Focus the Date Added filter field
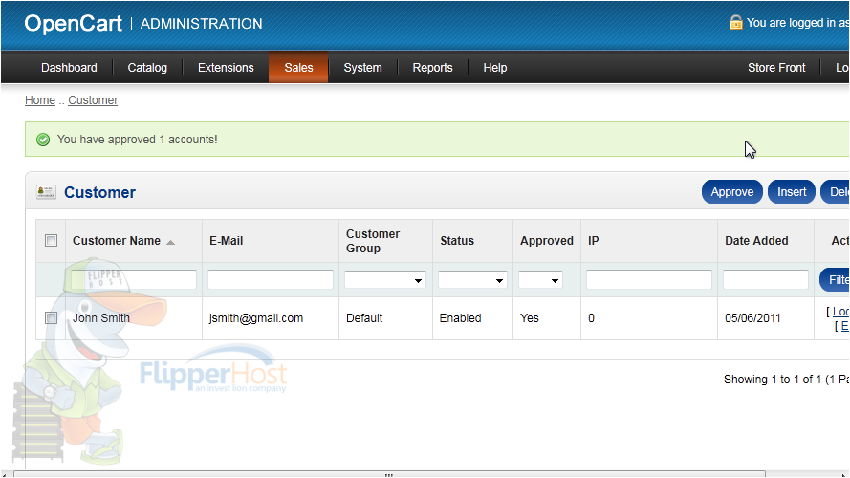The image size is (850, 478). coord(766,280)
